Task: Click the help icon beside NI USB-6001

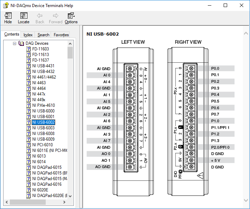Action: (28, 117)
